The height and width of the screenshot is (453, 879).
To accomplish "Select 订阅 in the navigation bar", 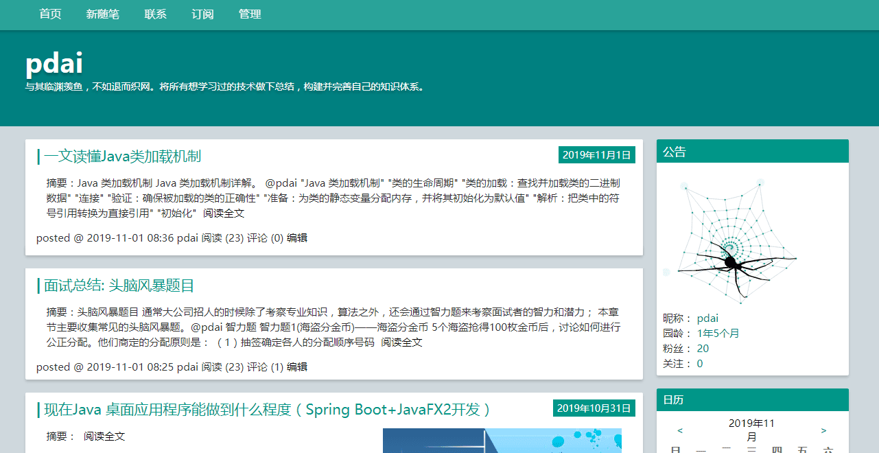I will (x=202, y=14).
